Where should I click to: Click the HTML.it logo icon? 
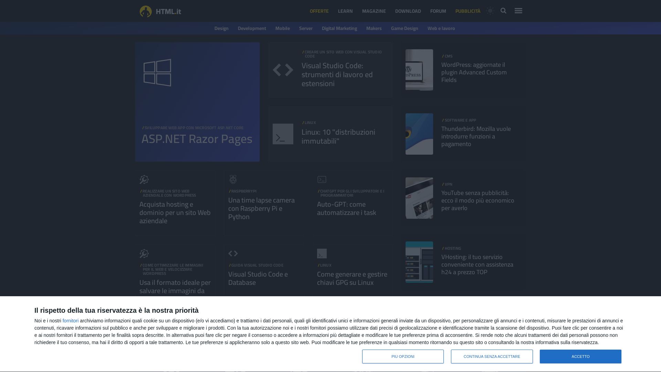146,11
